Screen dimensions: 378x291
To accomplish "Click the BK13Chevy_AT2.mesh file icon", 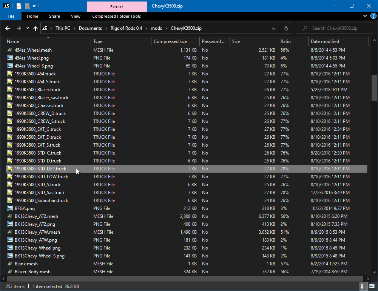I will click(10, 216).
